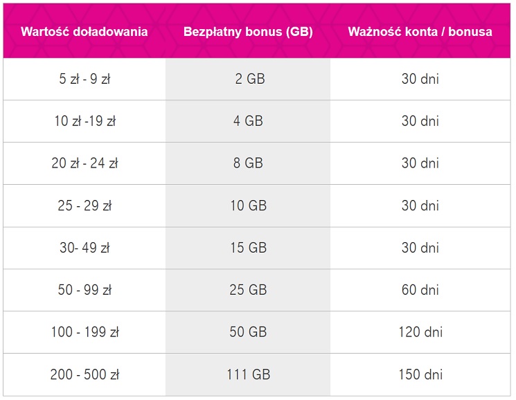The image size is (516, 400).
Task: Click the "Wartość doładowania" column header
Action: 84,33
